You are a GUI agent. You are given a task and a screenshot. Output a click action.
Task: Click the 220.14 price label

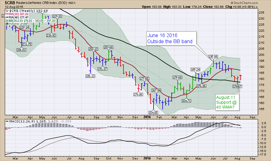point(24,27)
